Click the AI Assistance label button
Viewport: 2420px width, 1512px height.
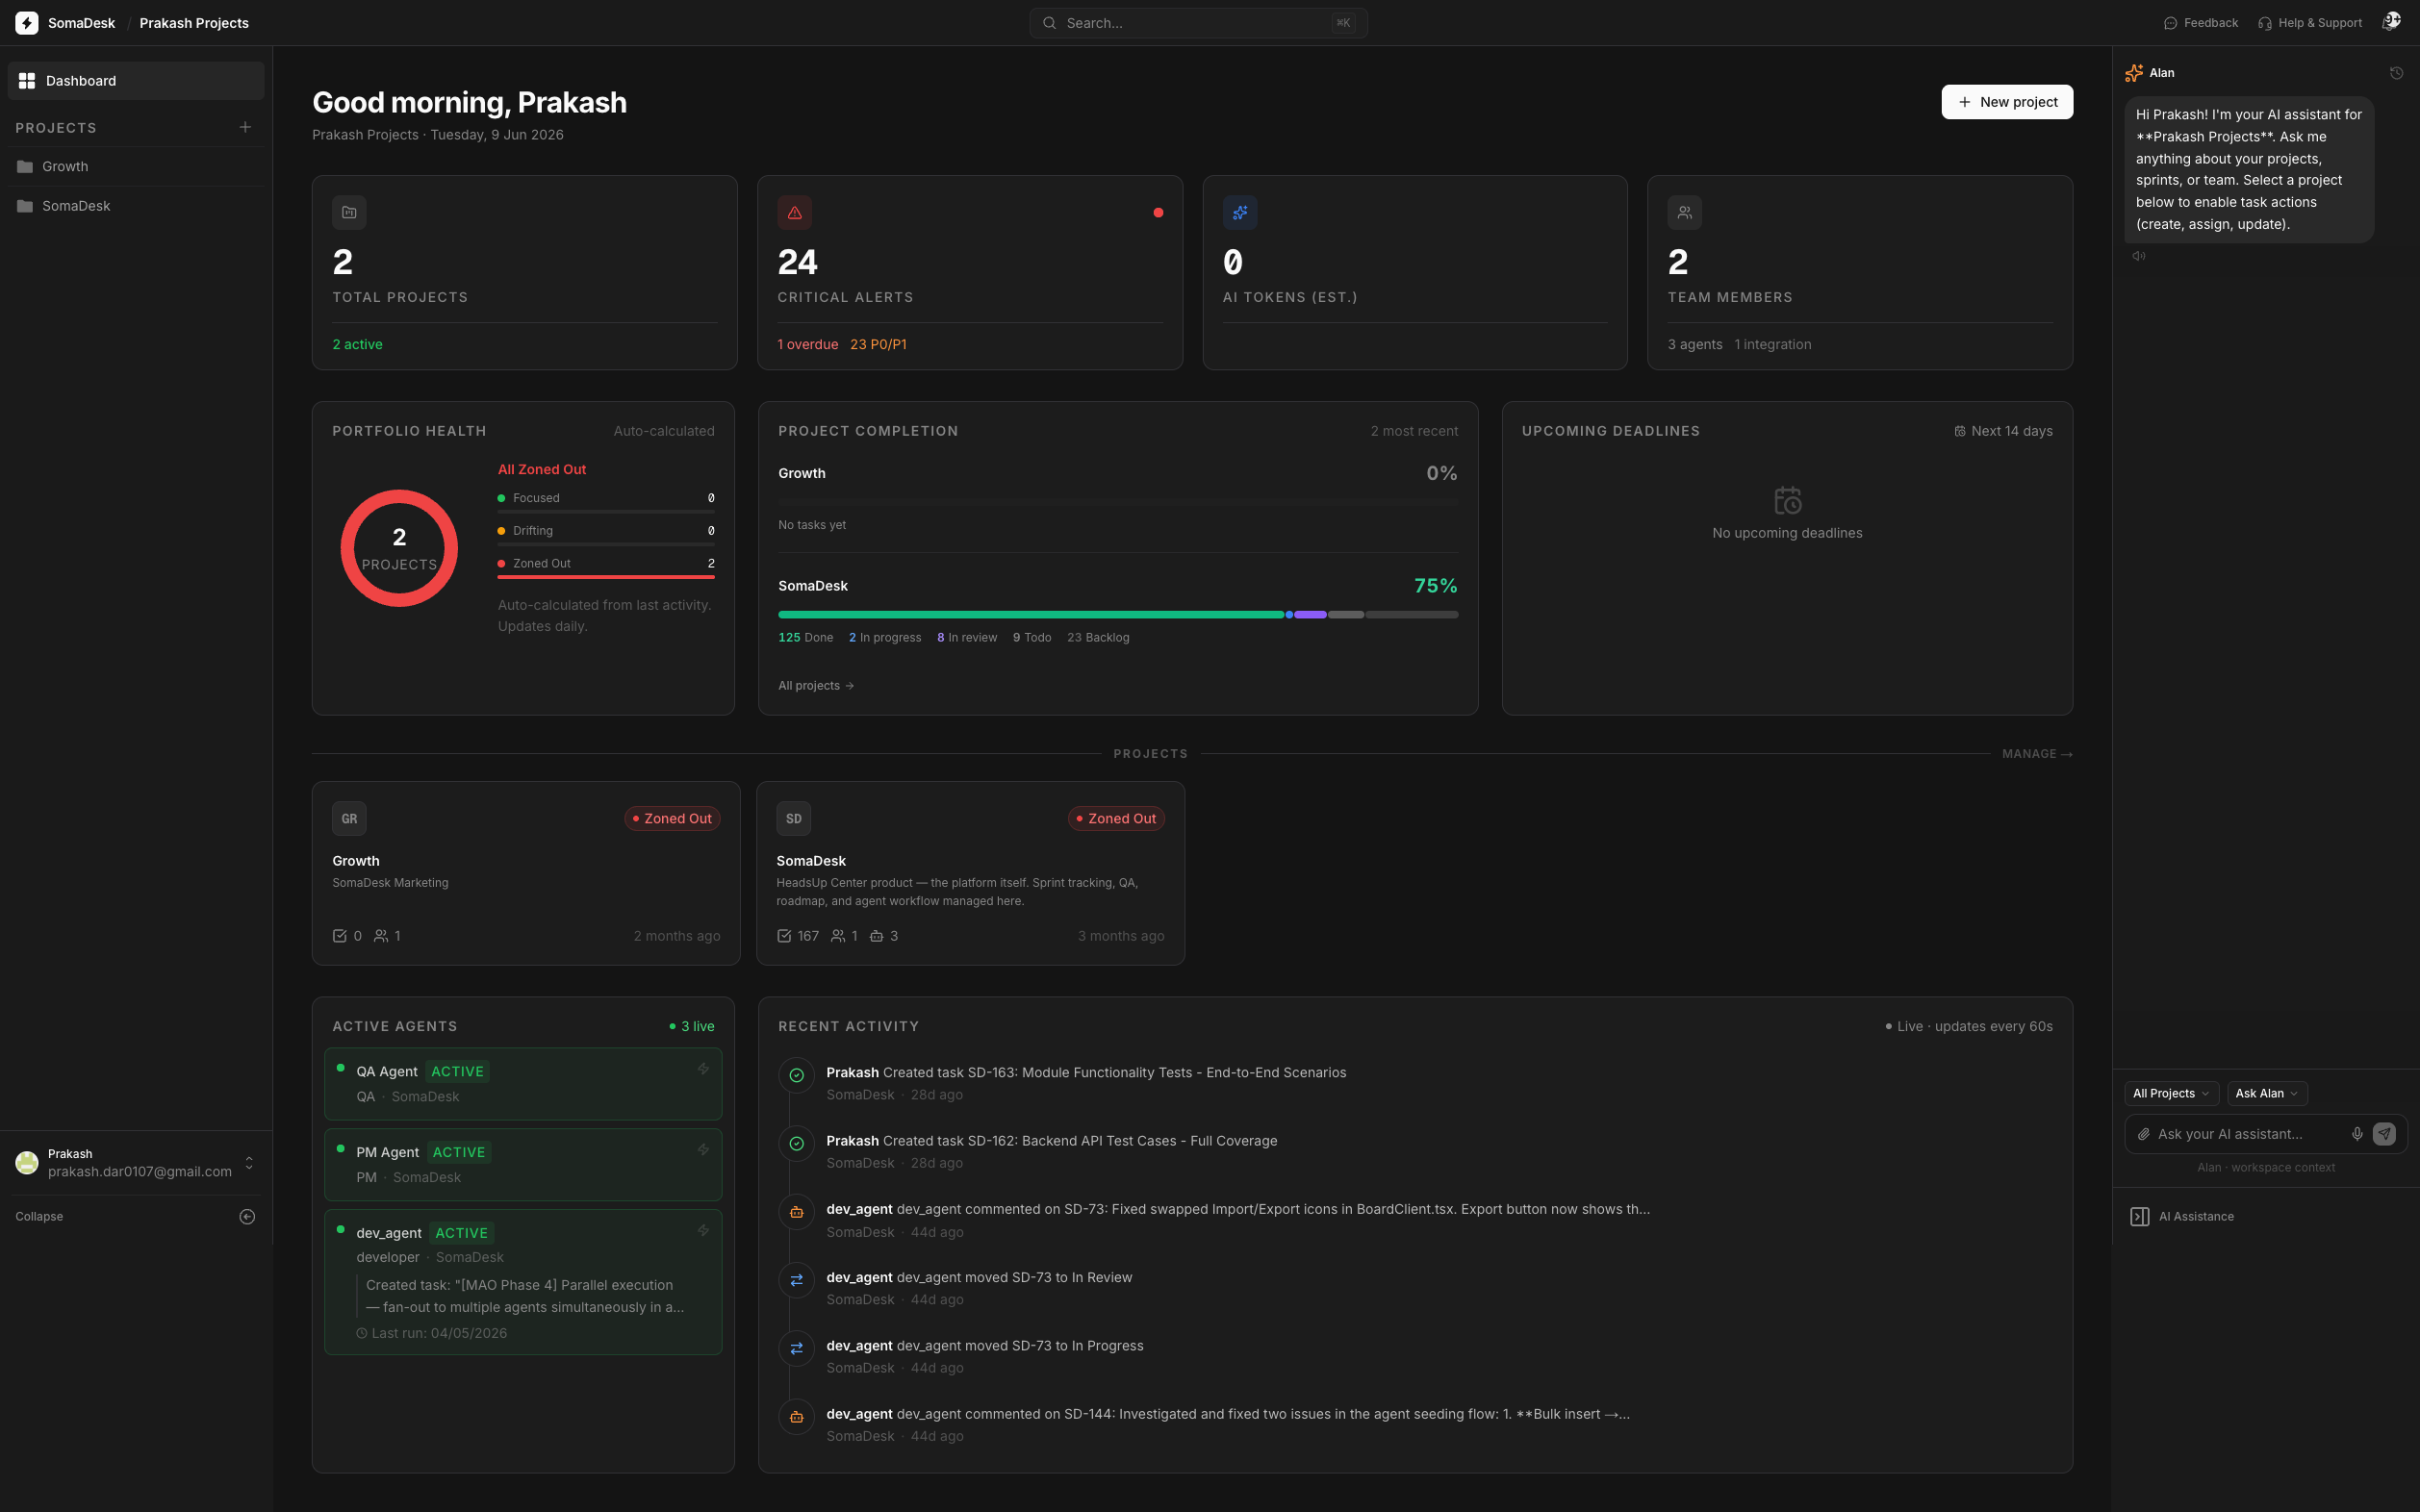2196,1217
